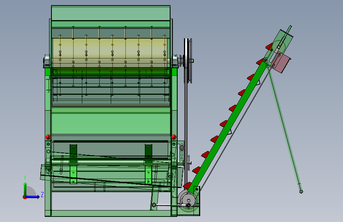
Task: Select the pink bracket plate atop the conveyor
Action: [280, 63]
